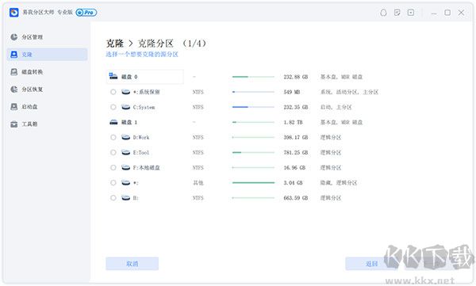The image size is (476, 286).
Task: Click the feedback note icon in title bar
Action: [397, 13]
